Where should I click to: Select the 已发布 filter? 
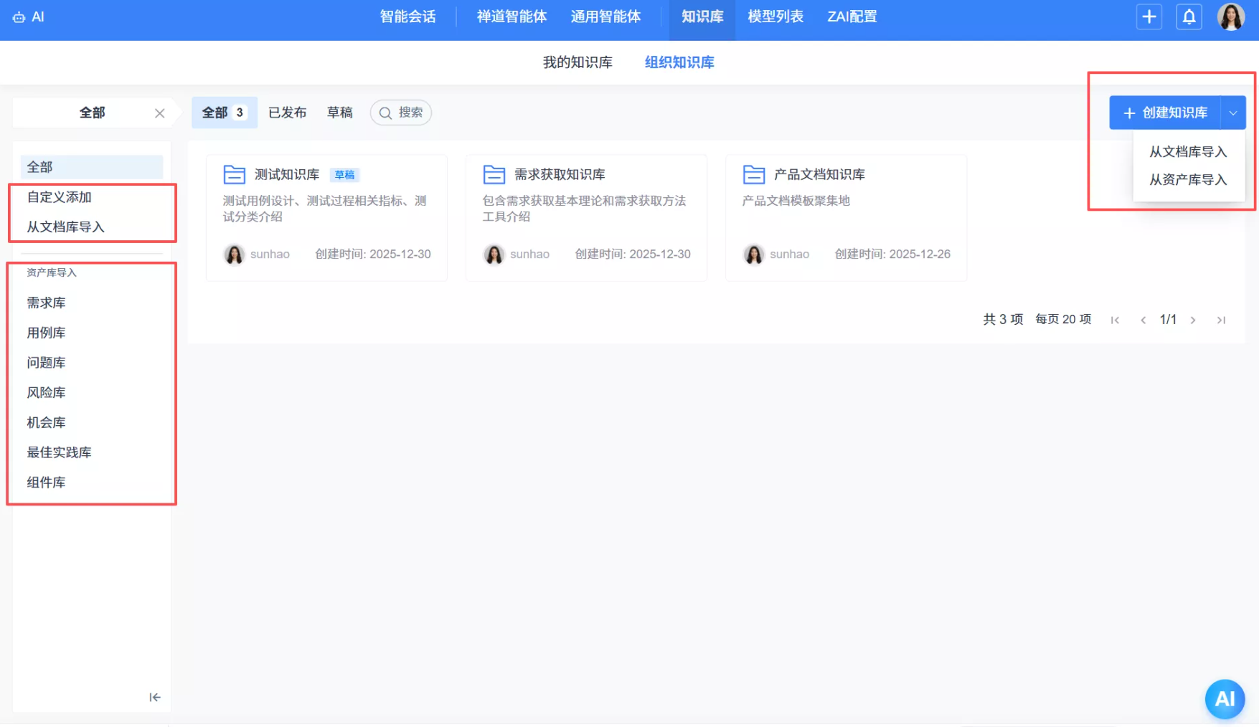click(x=287, y=112)
